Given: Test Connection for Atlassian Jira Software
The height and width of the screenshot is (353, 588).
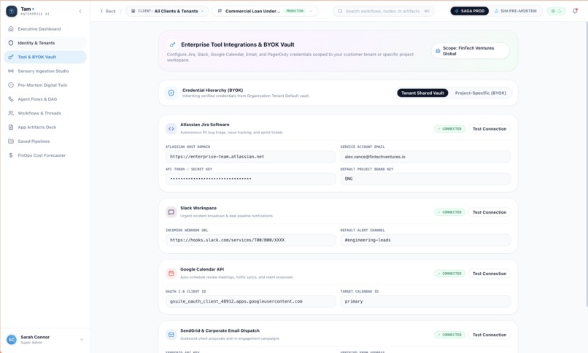Looking at the screenshot, I should coord(490,129).
